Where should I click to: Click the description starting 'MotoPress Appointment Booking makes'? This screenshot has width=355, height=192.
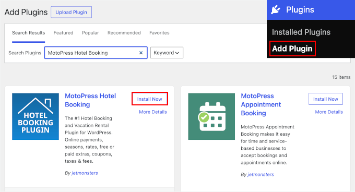coord(267,145)
